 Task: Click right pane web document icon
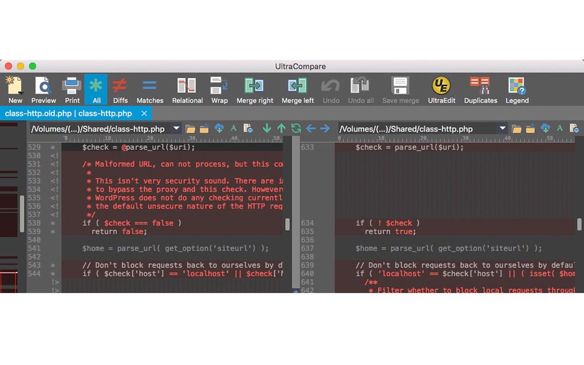[574, 128]
